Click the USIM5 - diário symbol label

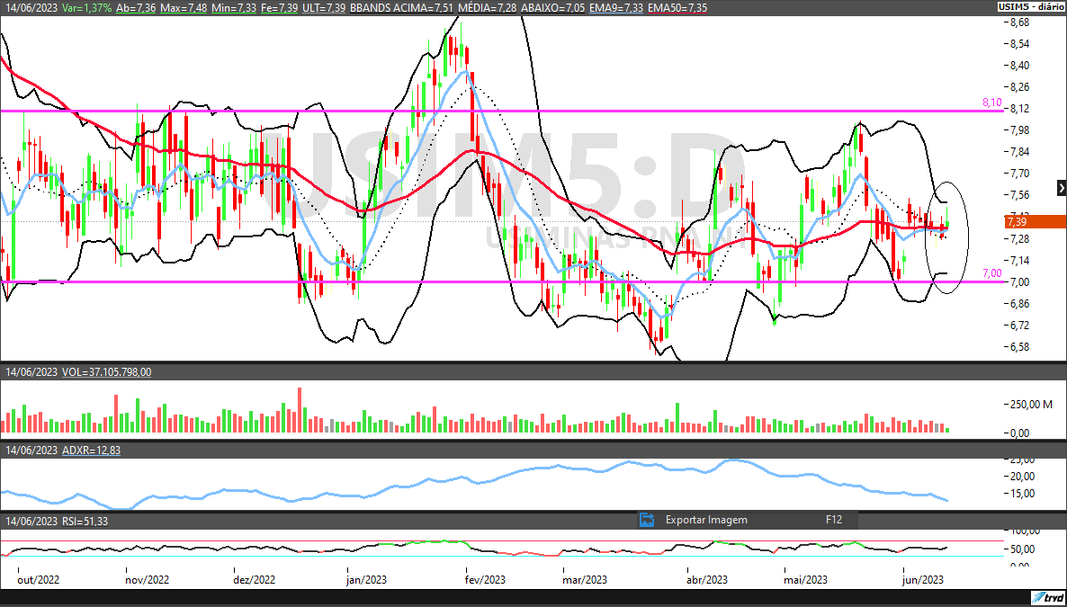click(1029, 6)
